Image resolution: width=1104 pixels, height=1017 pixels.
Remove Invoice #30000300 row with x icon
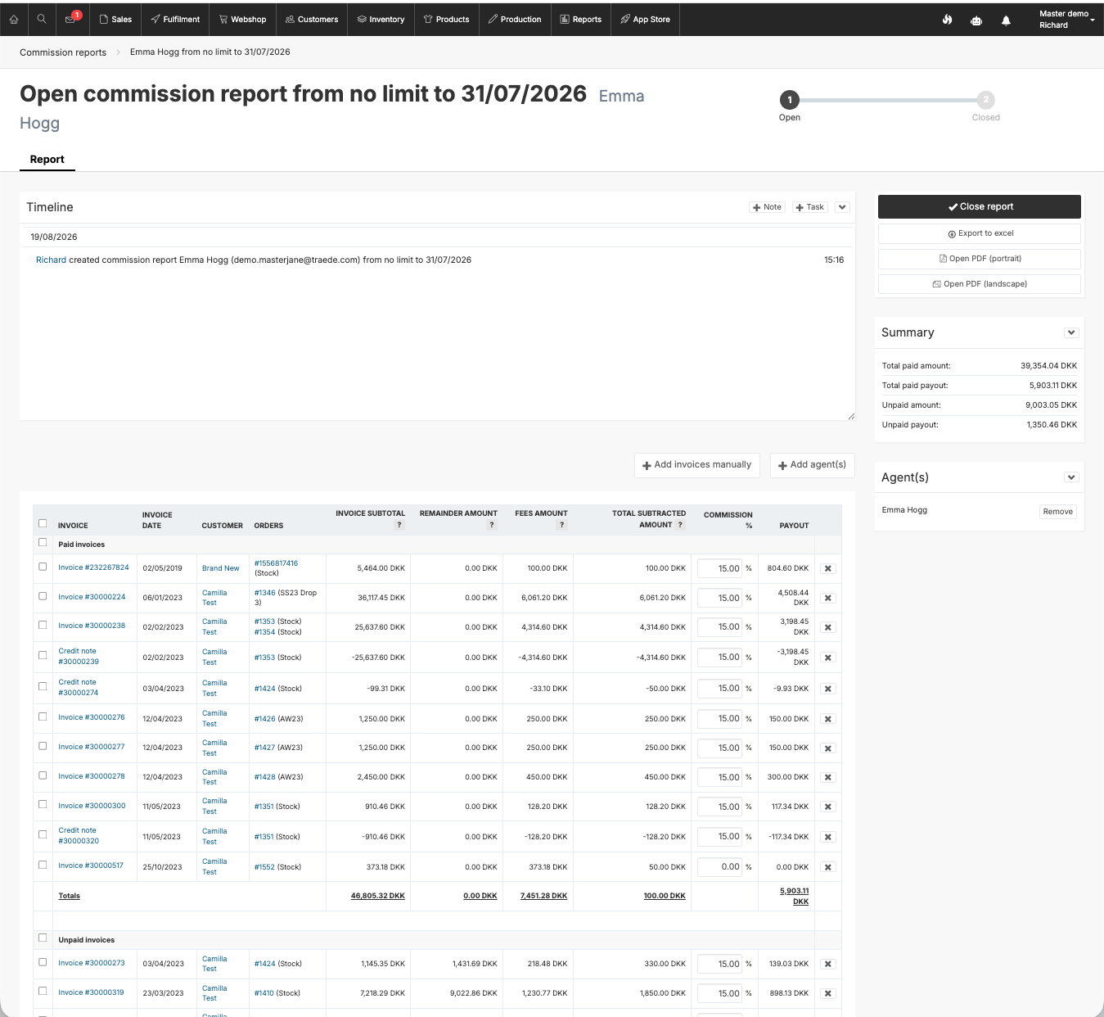click(828, 807)
